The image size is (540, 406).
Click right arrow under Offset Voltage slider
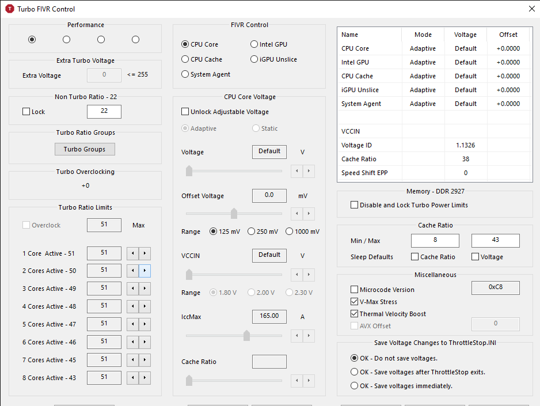[309, 214]
